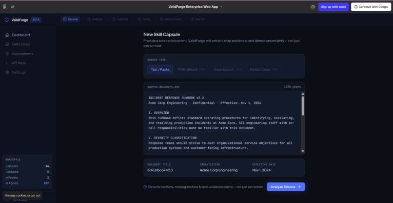Click the BETA badge
Screen dimensions: 393x203
click(36, 20)
